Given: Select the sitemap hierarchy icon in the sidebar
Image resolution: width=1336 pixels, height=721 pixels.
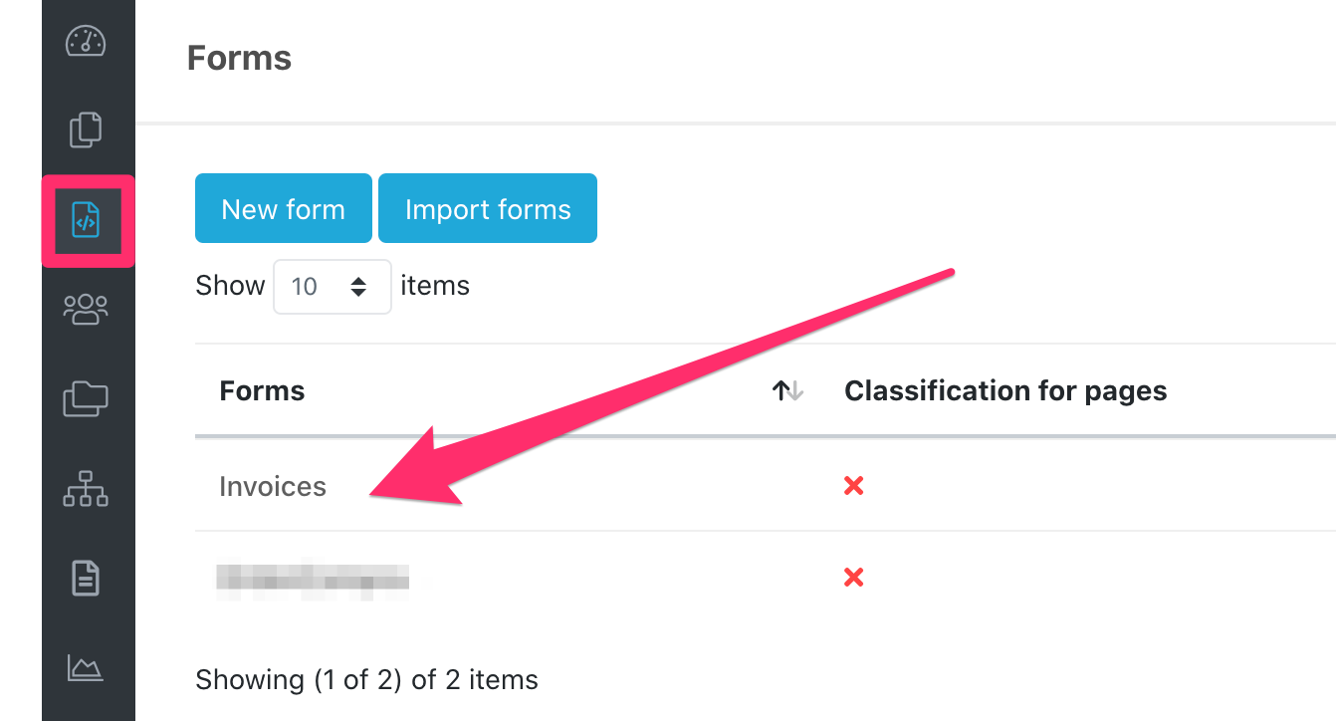Looking at the screenshot, I should coord(88,489).
